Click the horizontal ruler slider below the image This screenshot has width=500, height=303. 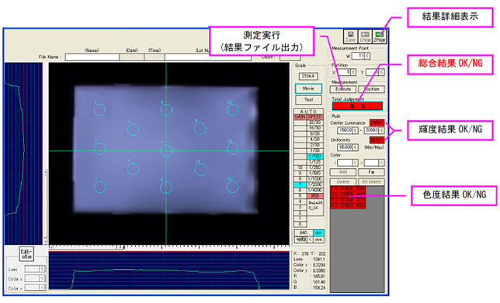[87, 247]
